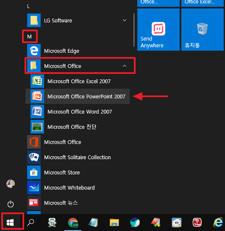Collapse the Microsoft Office folder chevron
This screenshot has width=225, height=231.
tap(125, 66)
